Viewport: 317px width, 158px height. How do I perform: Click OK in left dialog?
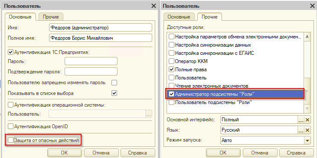tap(65, 153)
